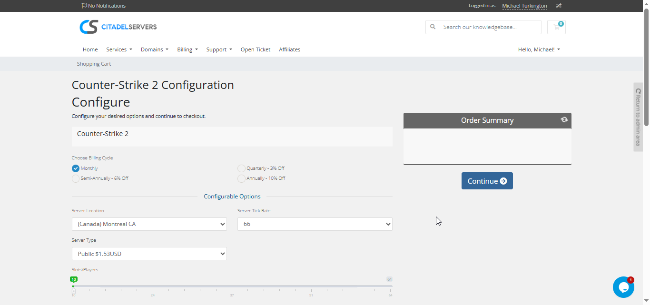The height and width of the screenshot is (305, 650).
Task: Select Semi-Annually - 6% Off billing
Action: point(76,178)
